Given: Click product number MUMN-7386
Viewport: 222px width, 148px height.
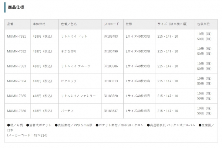Looking at the screenshot, I should click(x=17, y=110).
